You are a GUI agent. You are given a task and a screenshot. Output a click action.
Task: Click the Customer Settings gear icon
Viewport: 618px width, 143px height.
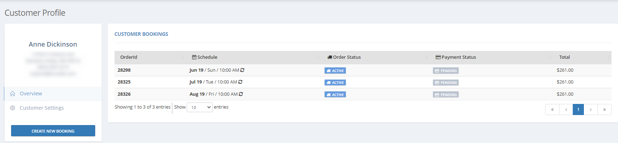(13, 108)
